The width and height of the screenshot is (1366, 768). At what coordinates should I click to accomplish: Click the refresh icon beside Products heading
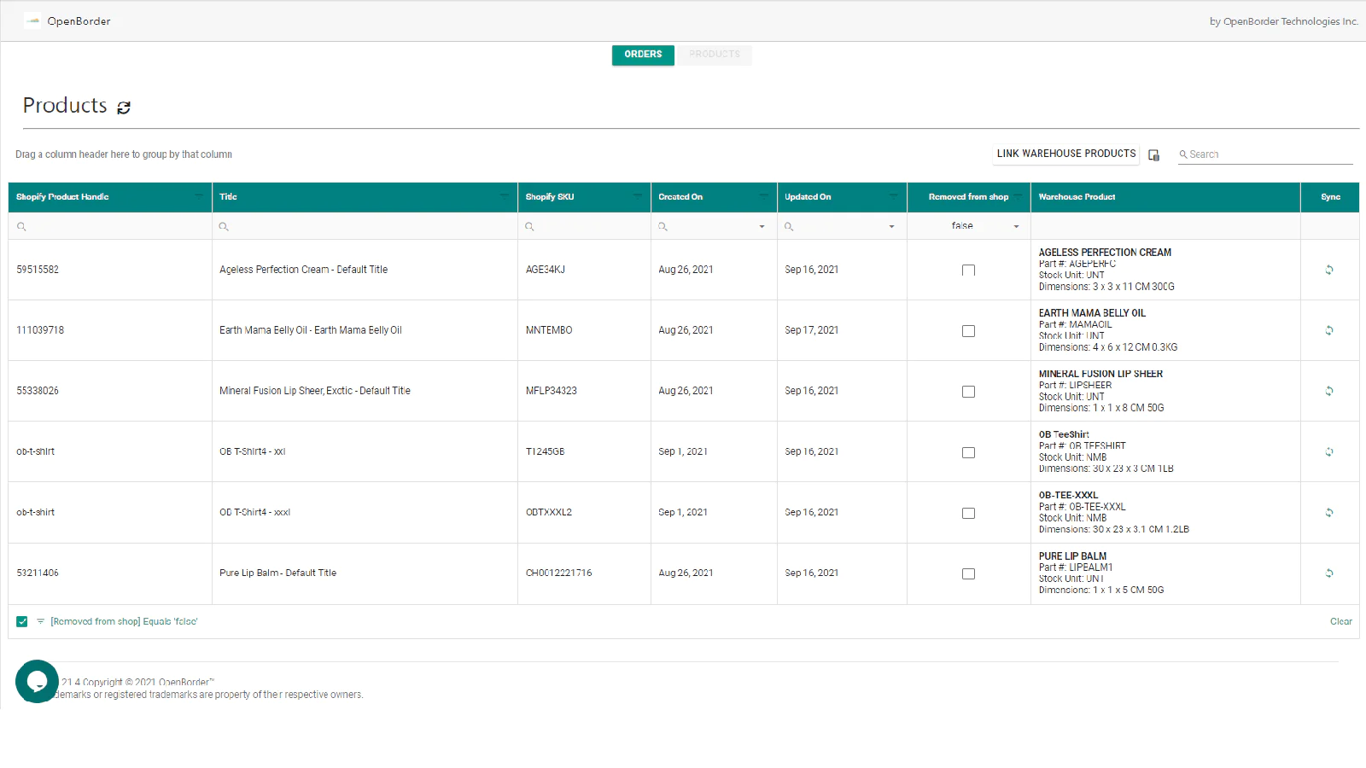pos(124,108)
